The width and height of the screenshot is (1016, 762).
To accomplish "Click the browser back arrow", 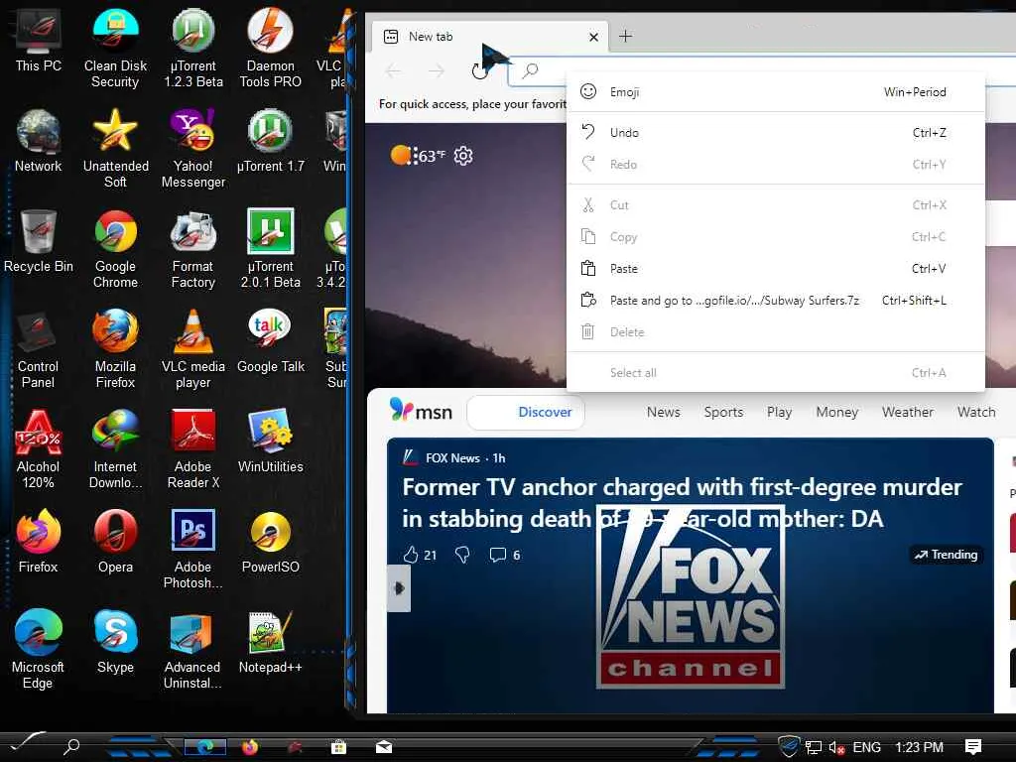I will tap(393, 70).
